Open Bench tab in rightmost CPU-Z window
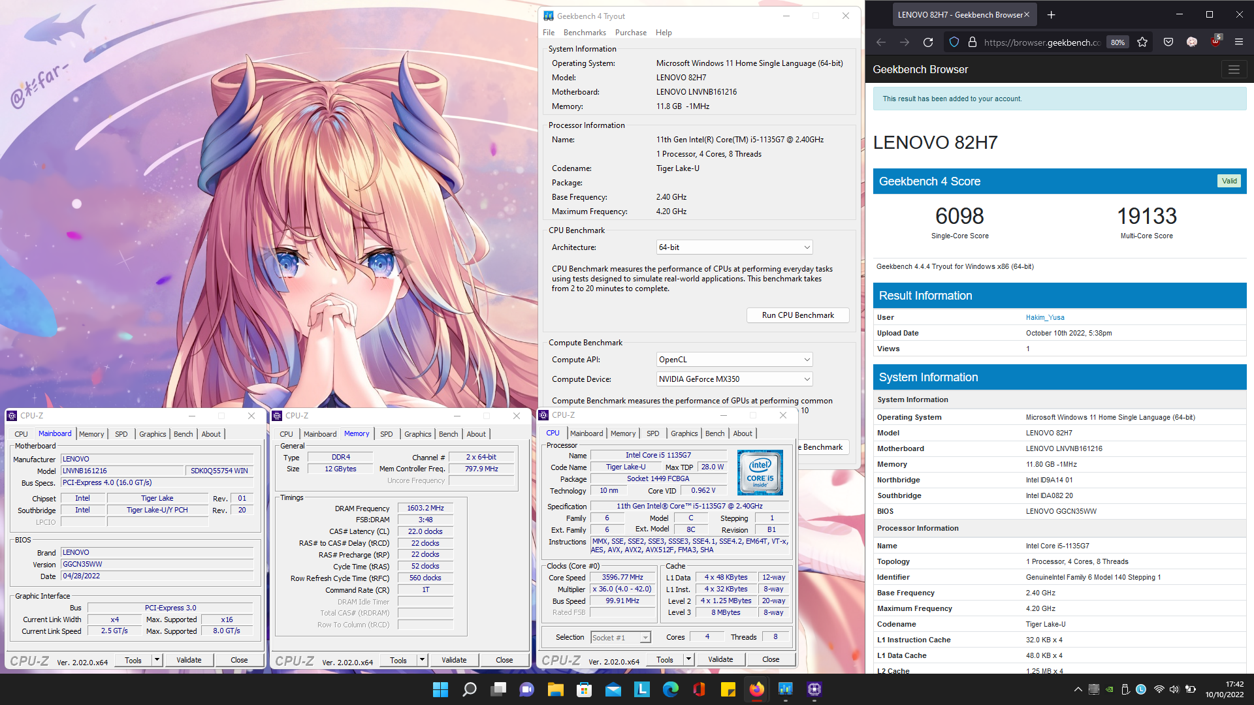The image size is (1254, 705). tap(715, 433)
